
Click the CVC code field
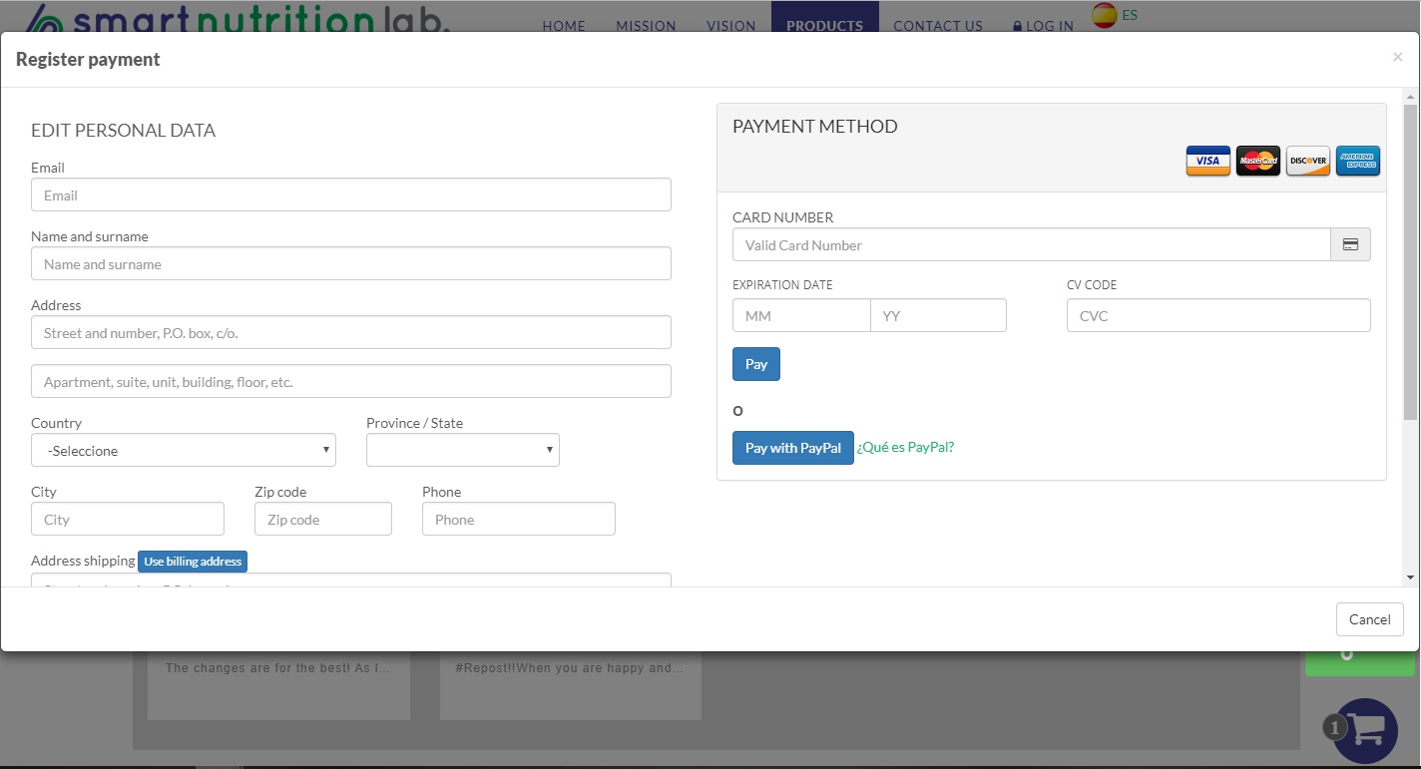click(1217, 316)
